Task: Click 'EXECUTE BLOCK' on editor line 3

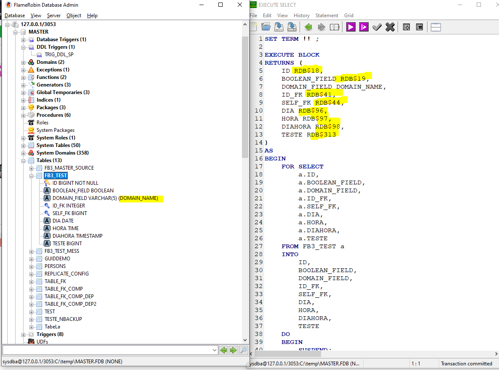Action: pyautogui.click(x=292, y=55)
